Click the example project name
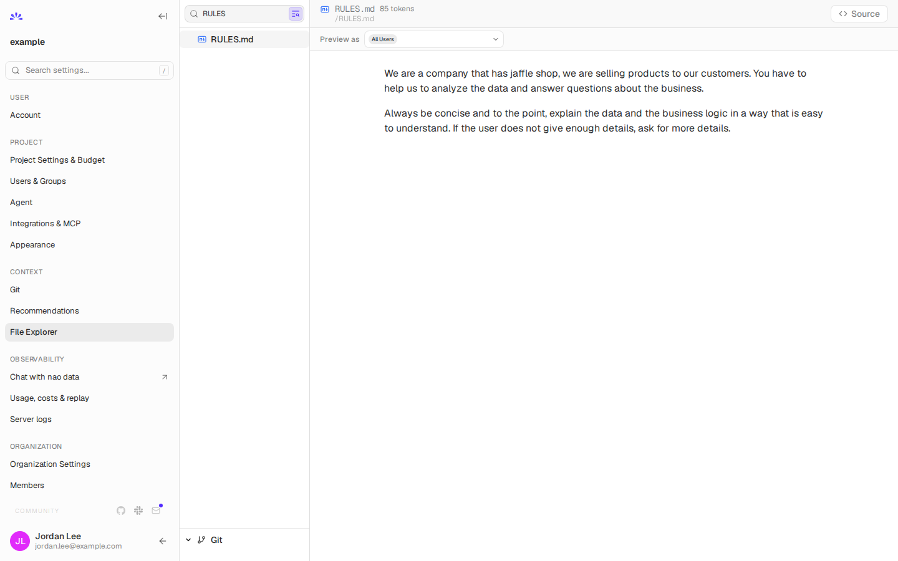This screenshot has height=561, width=898. coord(27,42)
